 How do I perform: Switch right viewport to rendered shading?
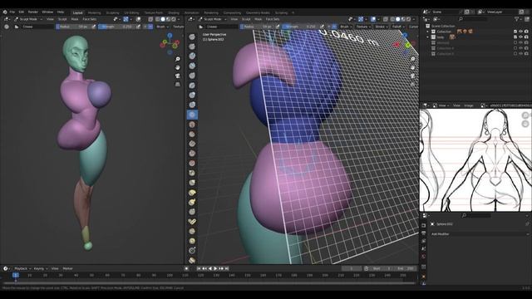tap(408, 19)
